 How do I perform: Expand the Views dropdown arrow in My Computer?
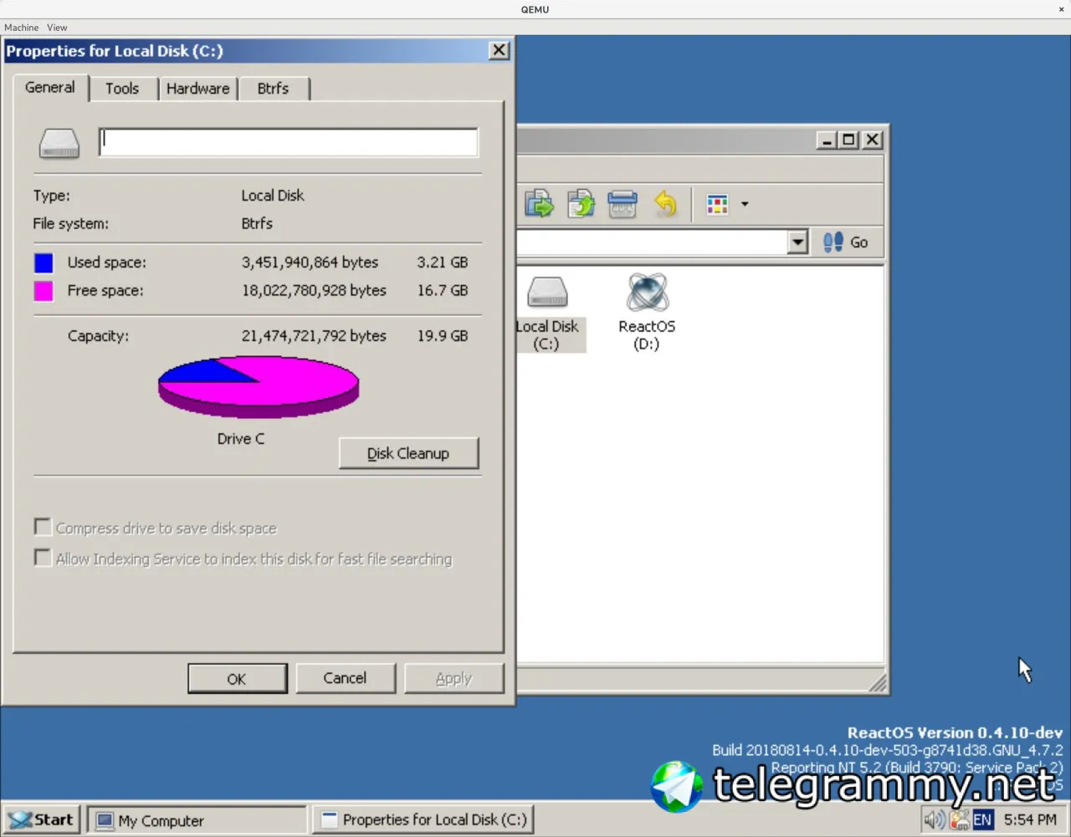click(745, 204)
